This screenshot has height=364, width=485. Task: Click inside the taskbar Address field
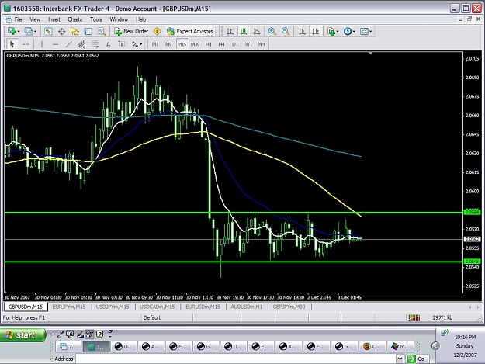[x=237, y=359]
